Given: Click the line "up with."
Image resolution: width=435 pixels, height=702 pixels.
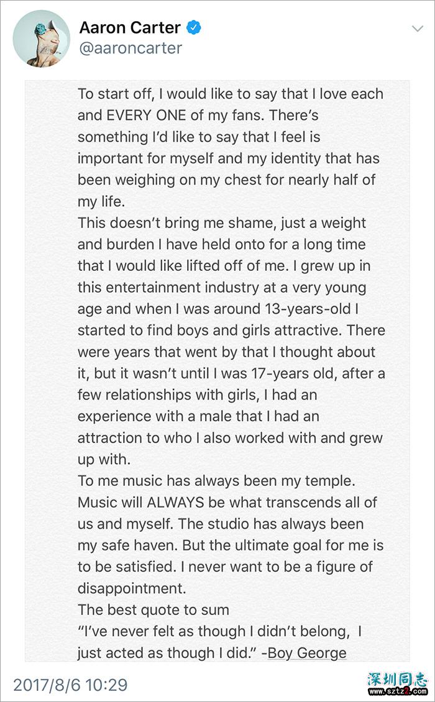Looking at the screenshot, I should (x=104, y=460).
